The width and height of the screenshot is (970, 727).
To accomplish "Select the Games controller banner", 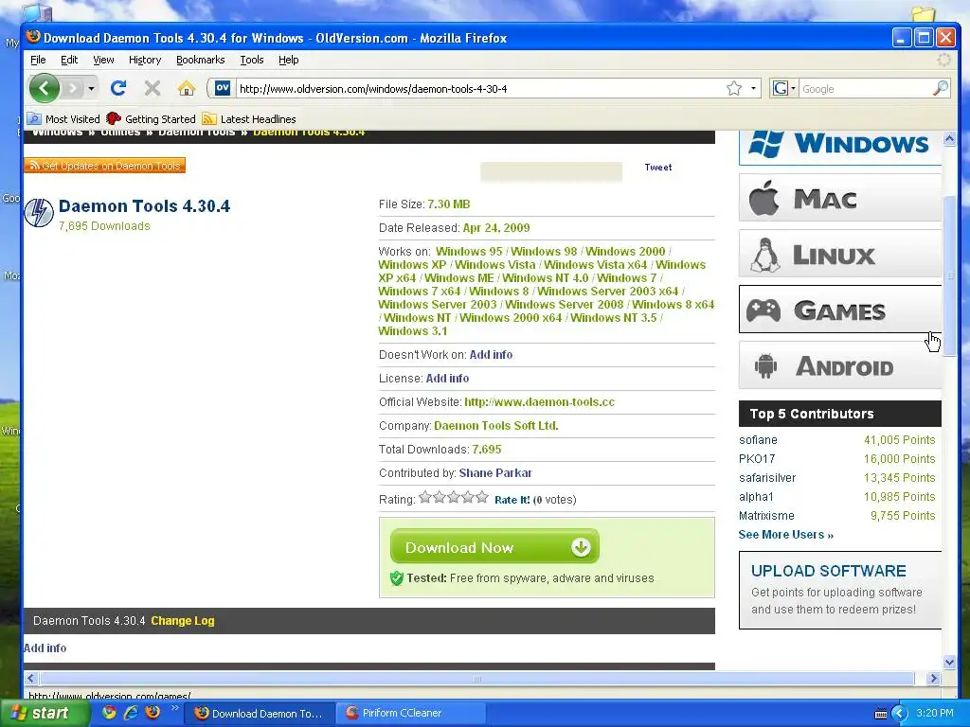I will [840, 310].
